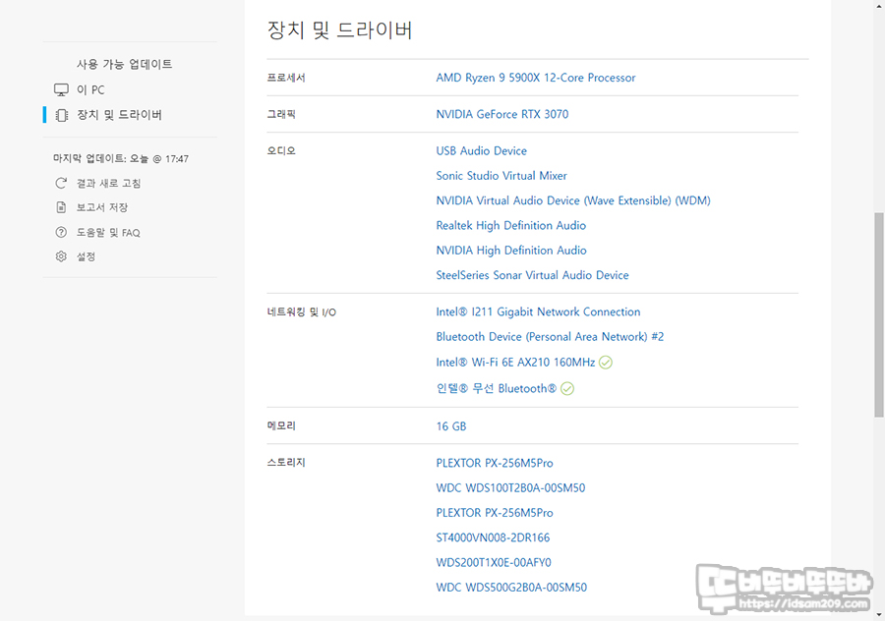Click the 스토리지 row label
This screenshot has height=621, width=885.
point(286,463)
